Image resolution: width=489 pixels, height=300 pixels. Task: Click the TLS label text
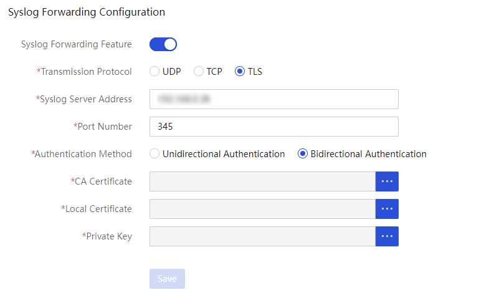tap(255, 72)
